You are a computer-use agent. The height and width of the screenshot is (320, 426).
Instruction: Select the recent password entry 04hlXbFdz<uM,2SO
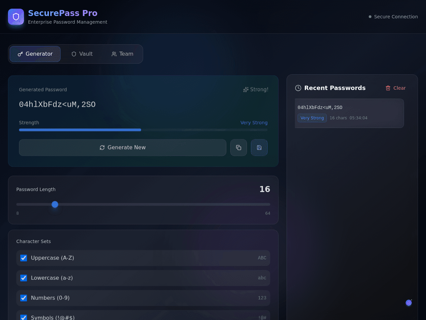[x=349, y=113]
